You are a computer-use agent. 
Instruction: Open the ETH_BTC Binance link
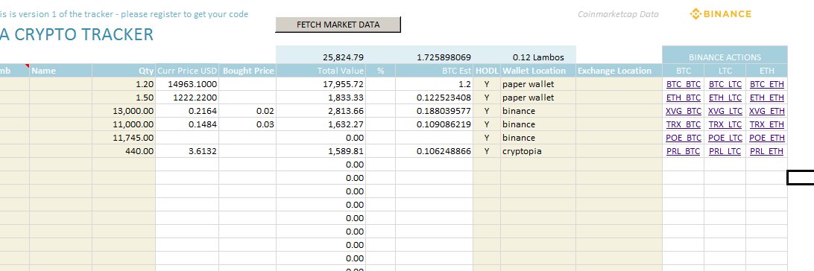coord(683,98)
